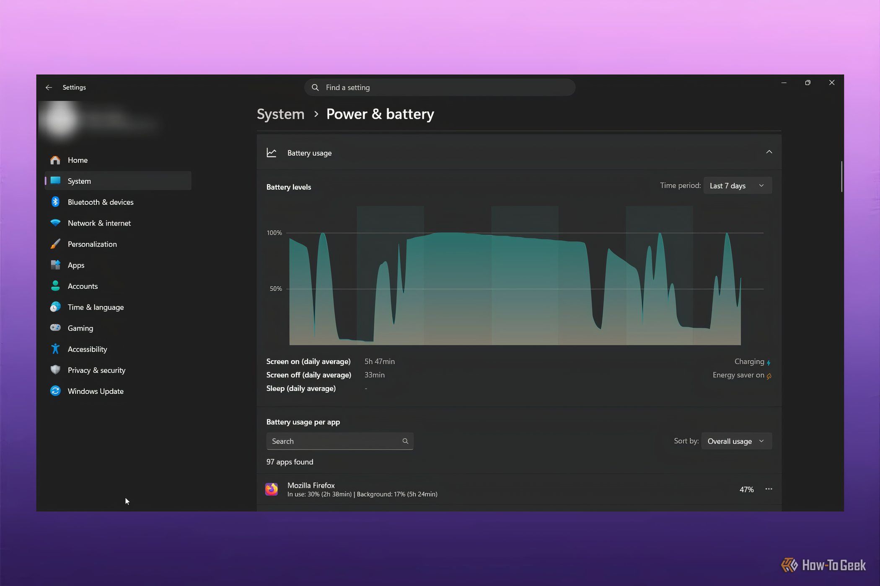Click the System monitor icon in the sidebar
Viewport: 880px width, 586px height.
[55, 181]
